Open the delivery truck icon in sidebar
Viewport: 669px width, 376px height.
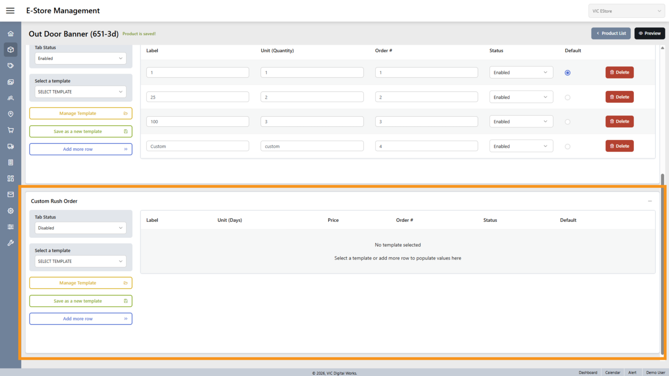(11, 146)
